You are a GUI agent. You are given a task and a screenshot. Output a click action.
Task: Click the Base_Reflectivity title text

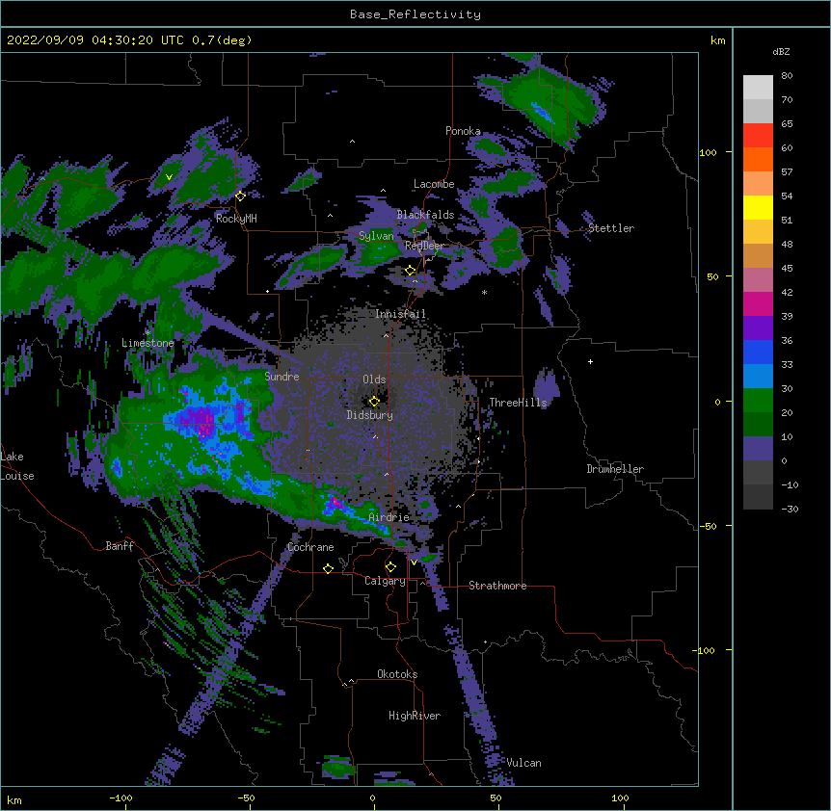tap(415, 14)
